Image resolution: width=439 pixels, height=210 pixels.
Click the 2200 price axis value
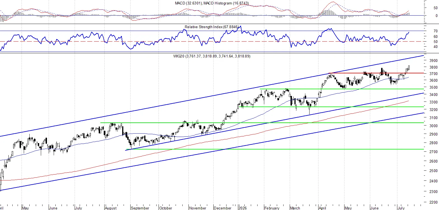pyautogui.click(x=433, y=202)
